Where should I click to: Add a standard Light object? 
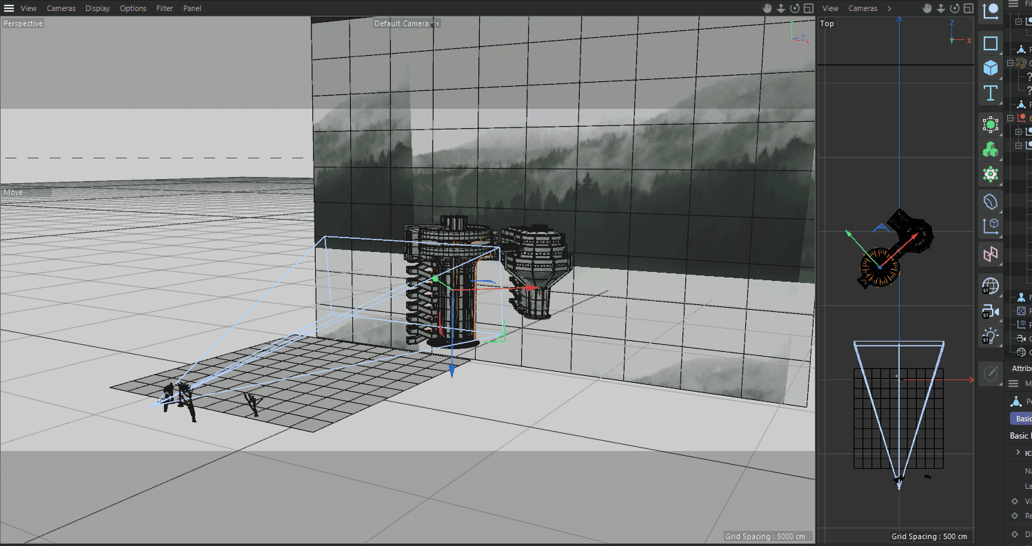[x=991, y=336]
